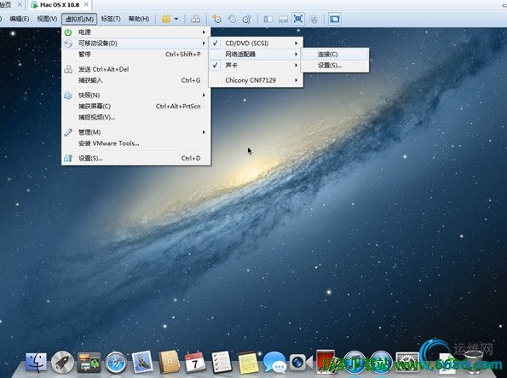Open Reminders checklist in the Dock

(222, 362)
